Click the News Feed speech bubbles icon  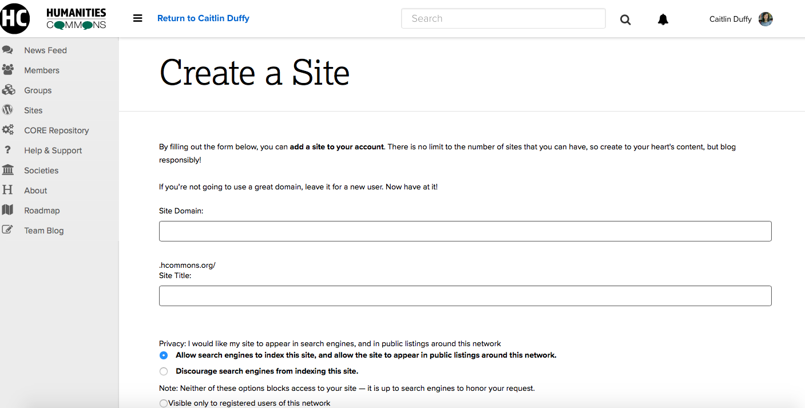(8, 50)
